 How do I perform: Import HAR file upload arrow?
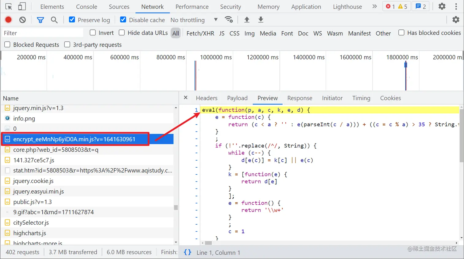pyautogui.click(x=247, y=20)
